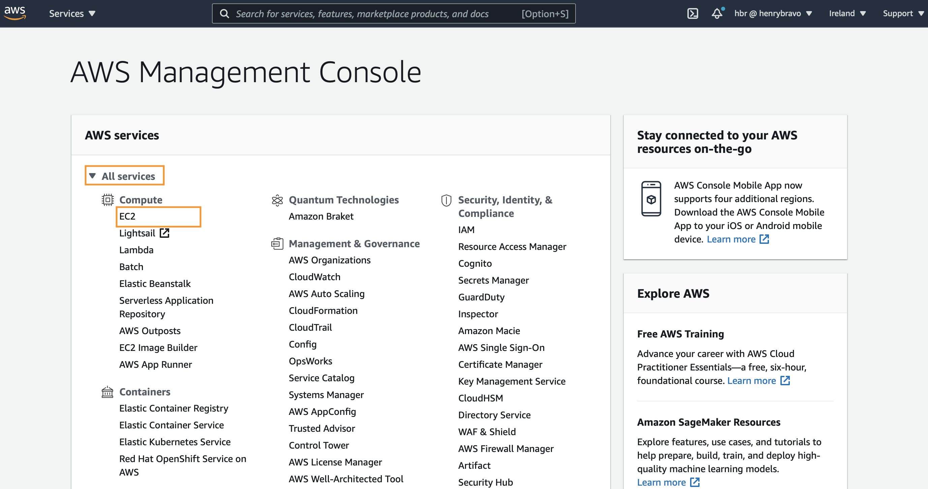
Task: Click the Quantum Technologies atom icon
Action: 277,200
